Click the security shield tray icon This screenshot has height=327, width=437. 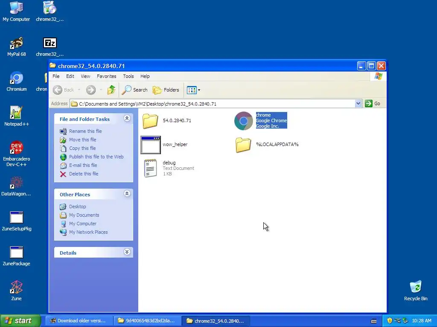pos(390,321)
